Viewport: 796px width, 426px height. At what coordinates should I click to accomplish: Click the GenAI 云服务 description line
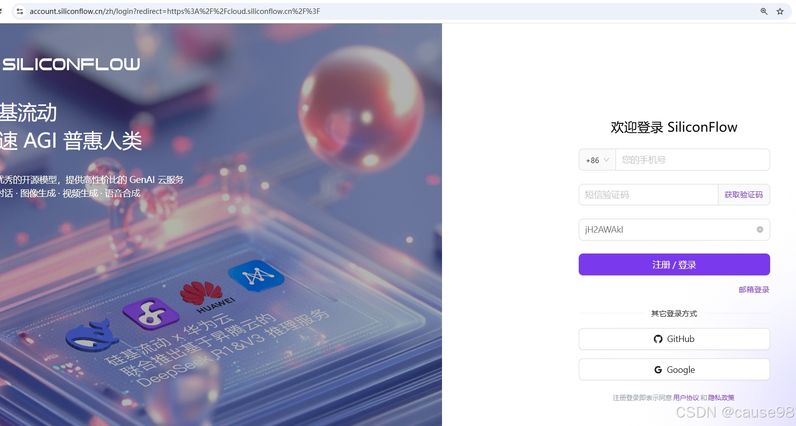tap(92, 180)
